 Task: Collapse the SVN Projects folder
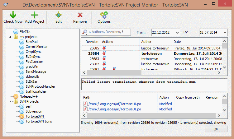click(x=10, y=101)
